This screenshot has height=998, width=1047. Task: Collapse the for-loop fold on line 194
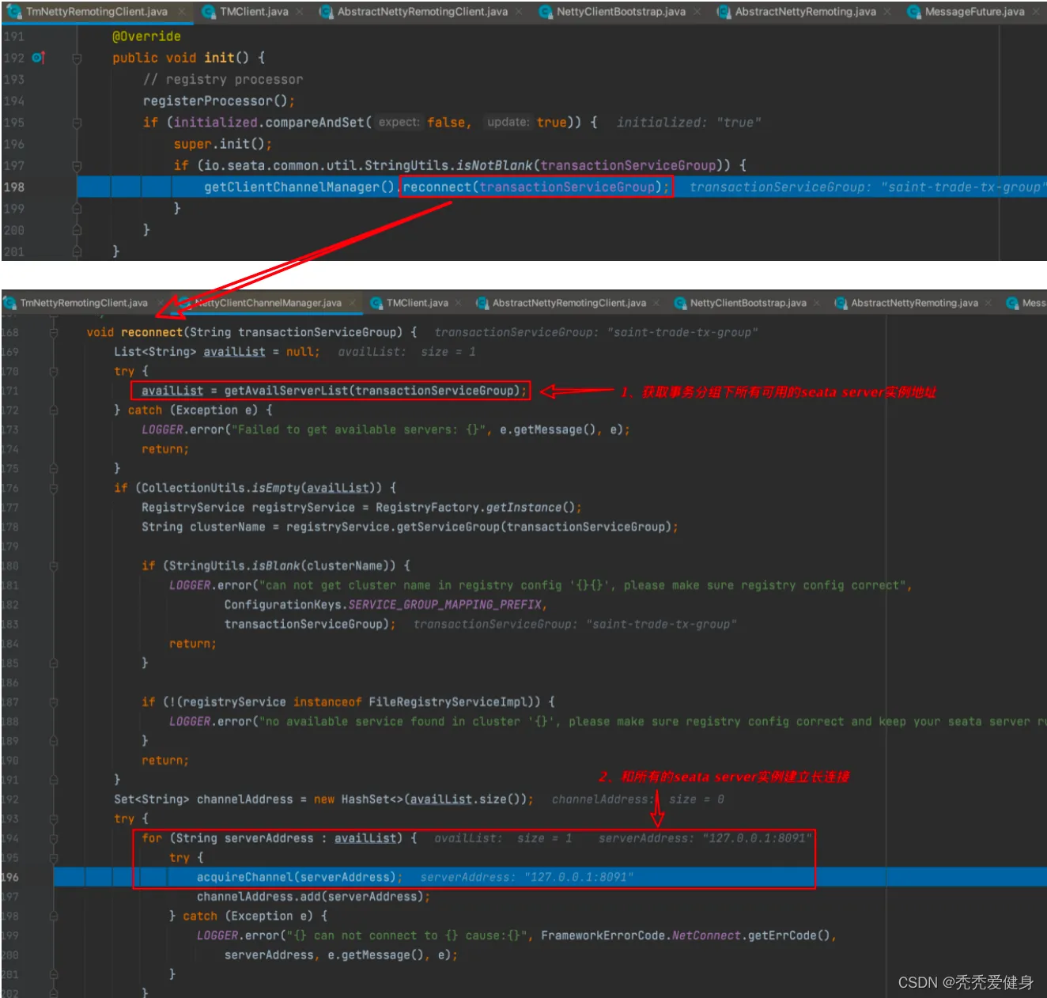click(54, 838)
